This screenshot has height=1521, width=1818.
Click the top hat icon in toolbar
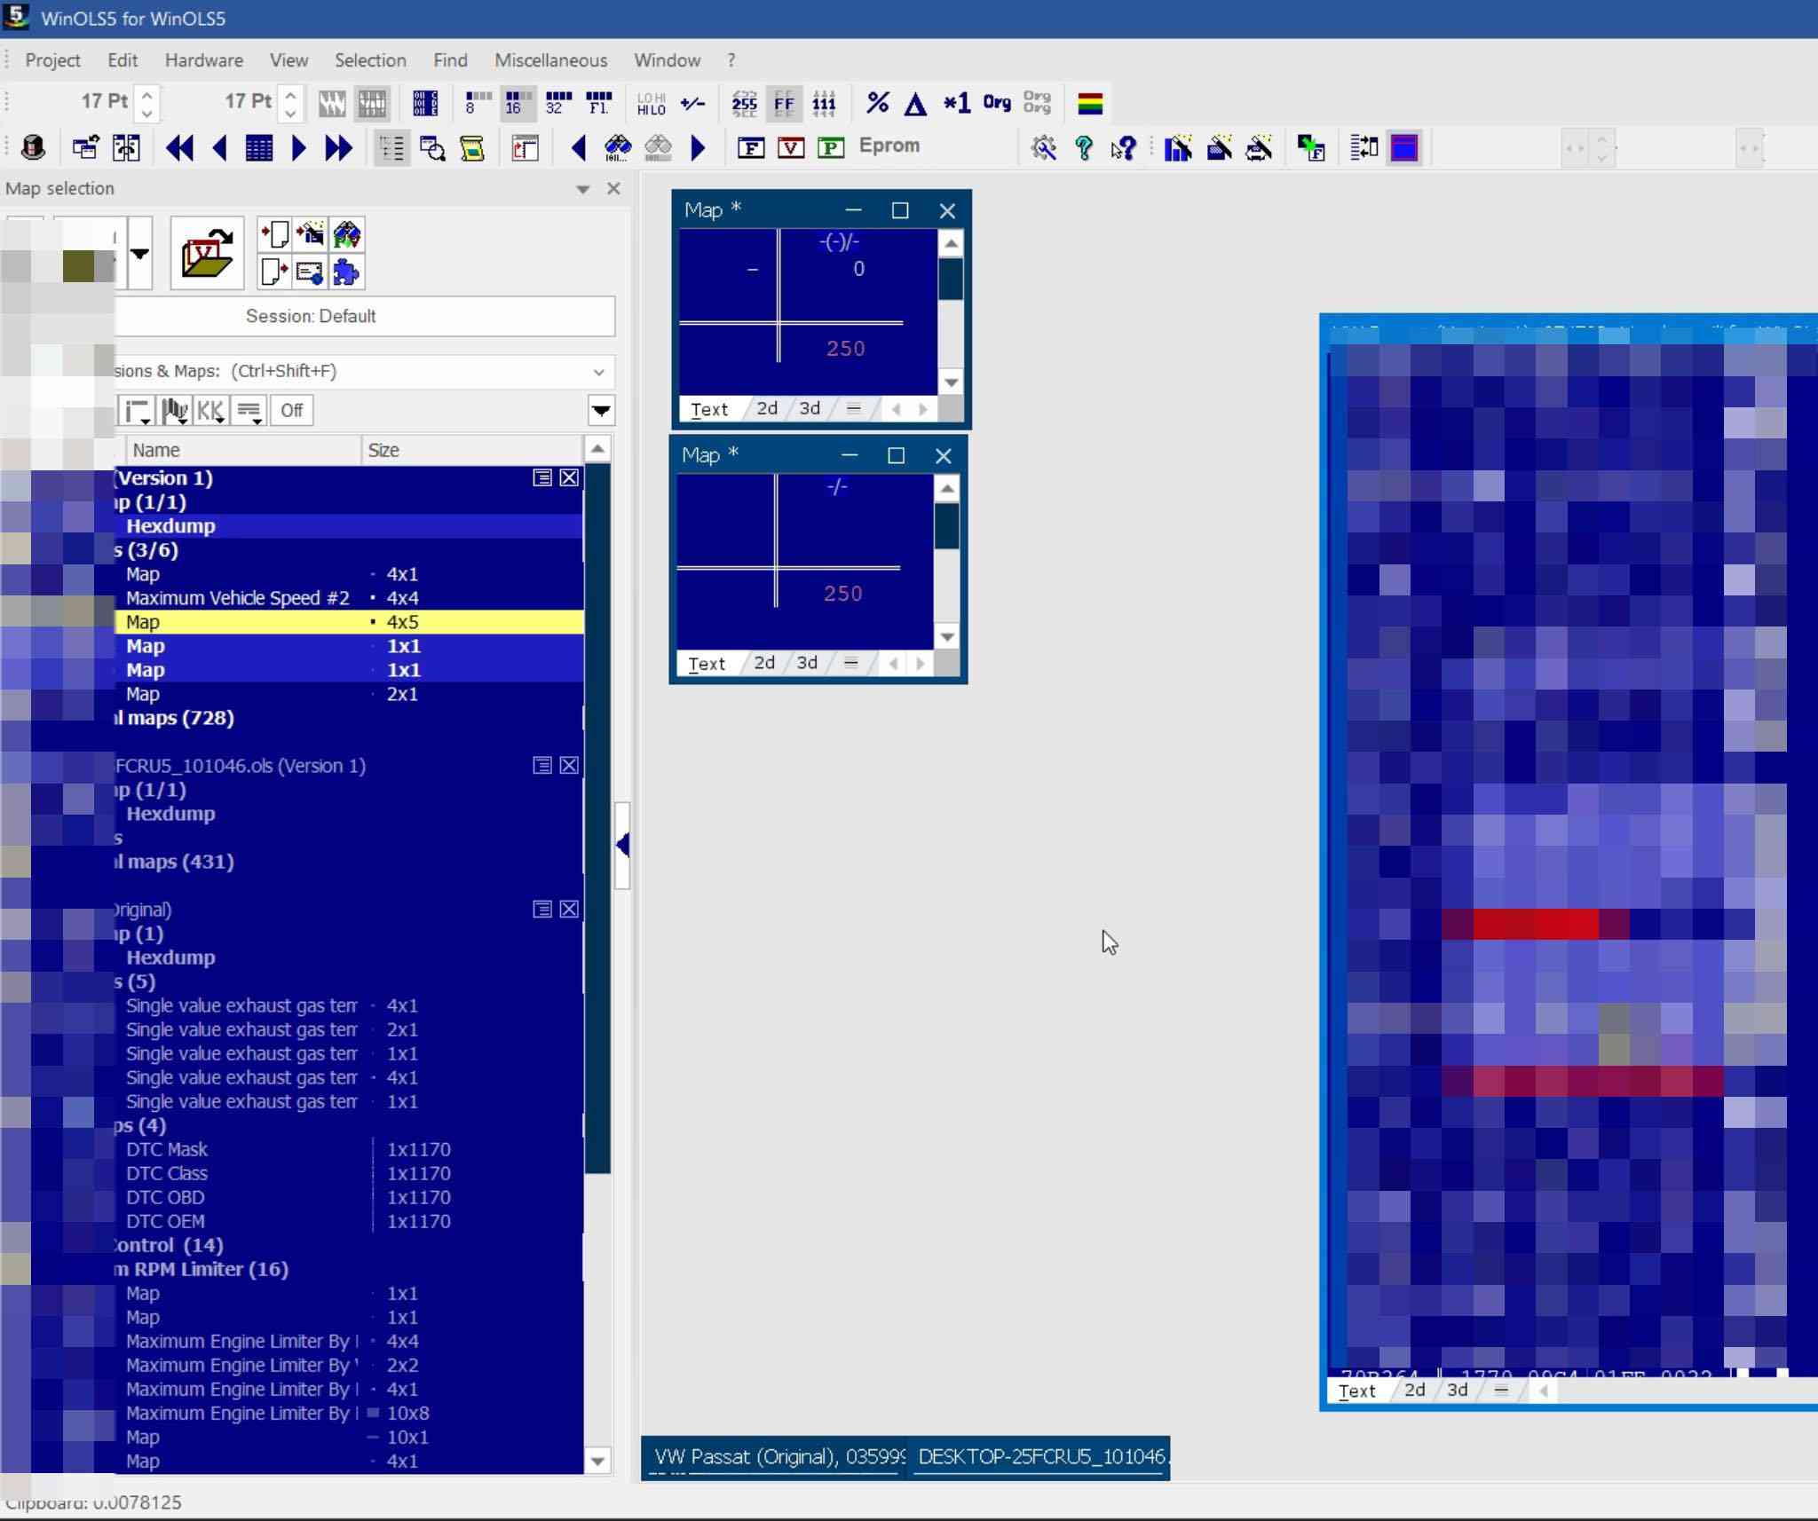[33, 147]
